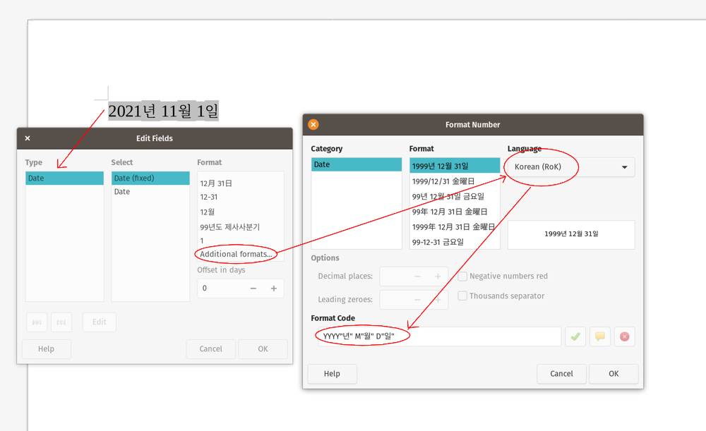Image resolution: width=706 pixels, height=431 pixels.
Task: Close the Format Number dialog with orange X
Action: (313, 125)
